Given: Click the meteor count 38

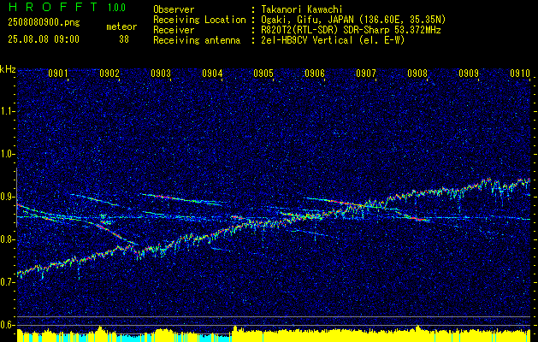Looking at the screenshot, I should [124, 39].
